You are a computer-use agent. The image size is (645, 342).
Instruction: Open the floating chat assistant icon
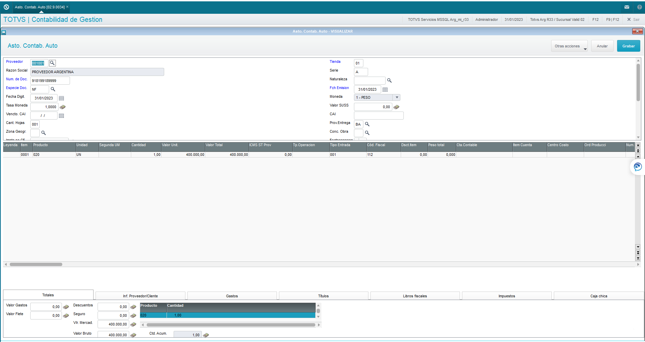click(x=638, y=167)
